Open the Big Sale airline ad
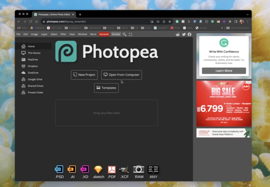 click(224, 104)
